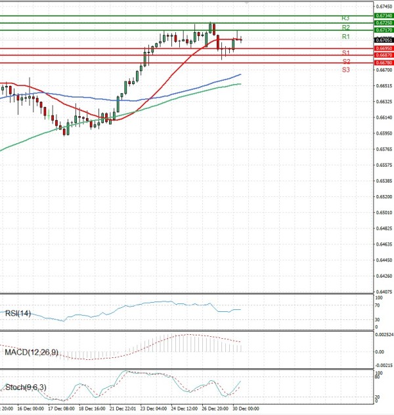Click the current price tag 0.67051
The image size is (394, 415).
coord(383,40)
